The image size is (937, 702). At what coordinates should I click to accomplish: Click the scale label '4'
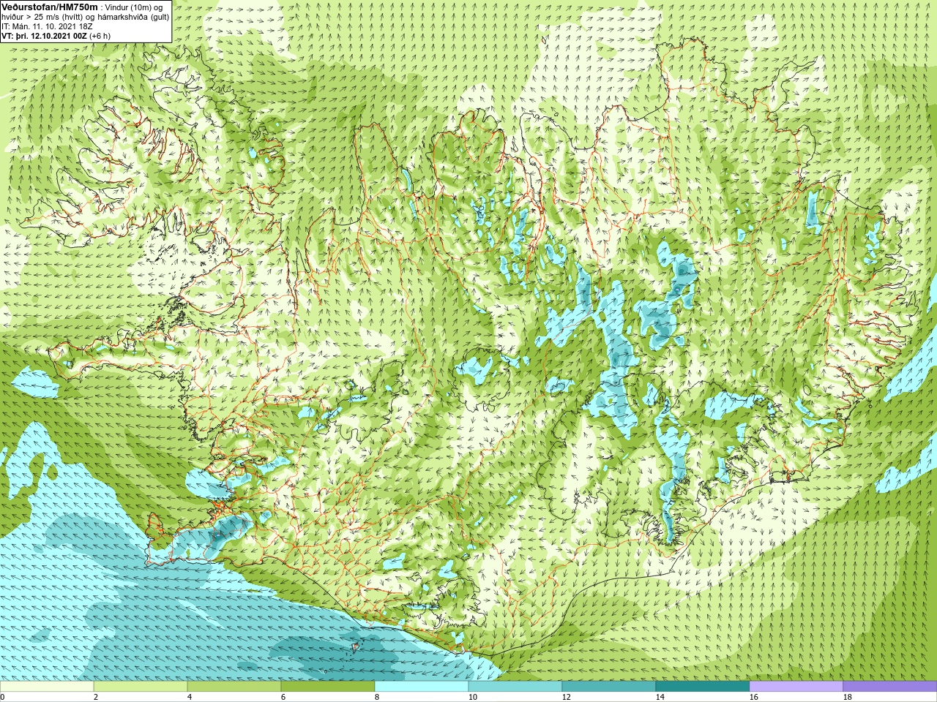click(x=190, y=697)
